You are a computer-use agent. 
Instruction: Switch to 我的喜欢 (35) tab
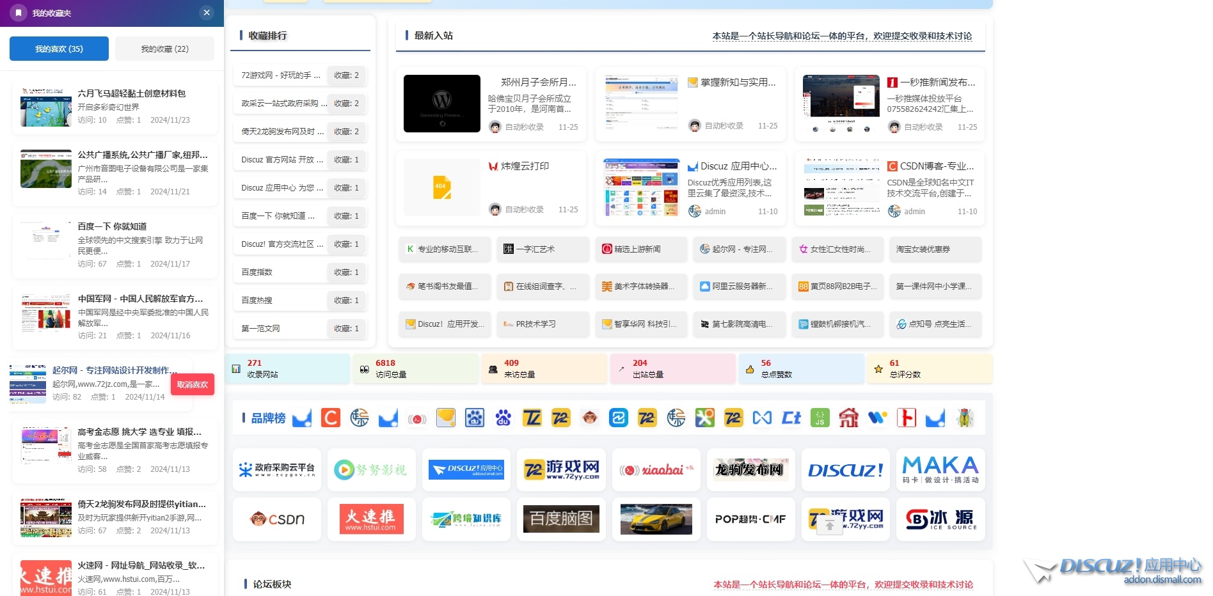coord(59,49)
